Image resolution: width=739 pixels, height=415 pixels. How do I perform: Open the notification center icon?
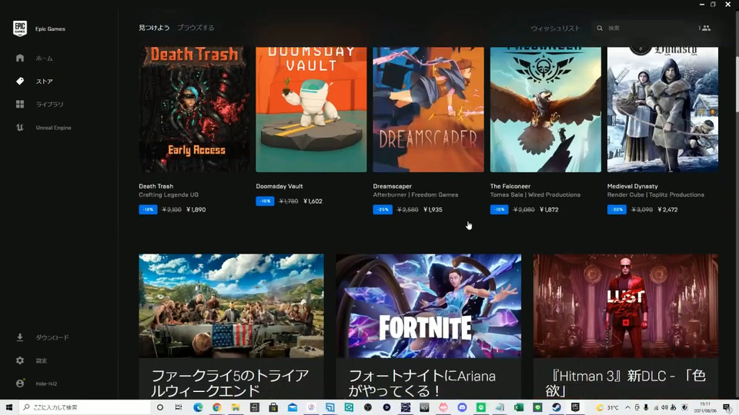[727, 407]
